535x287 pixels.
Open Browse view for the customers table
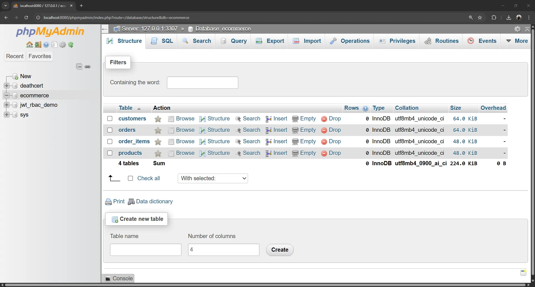coord(185,118)
